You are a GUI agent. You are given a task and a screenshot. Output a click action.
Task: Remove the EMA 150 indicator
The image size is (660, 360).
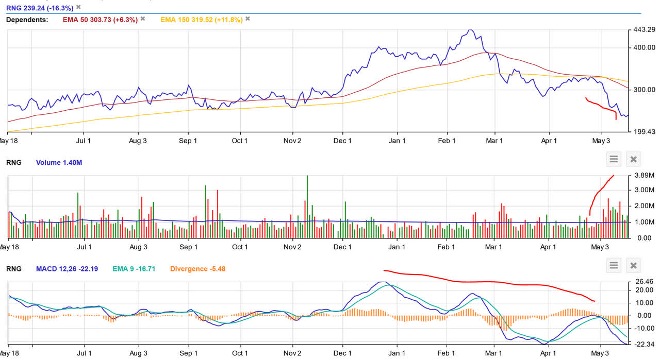click(247, 20)
